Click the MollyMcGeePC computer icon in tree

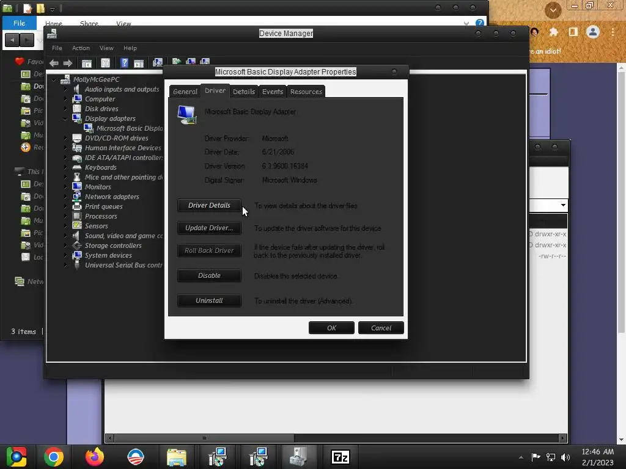tap(65, 79)
